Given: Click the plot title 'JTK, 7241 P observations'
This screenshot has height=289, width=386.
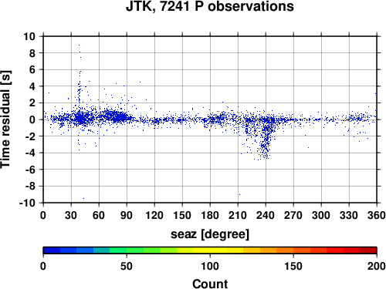Looking at the screenshot, I should tap(210, 6).
